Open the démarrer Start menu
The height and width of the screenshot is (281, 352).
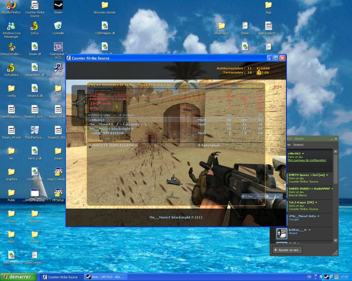pos(19,277)
